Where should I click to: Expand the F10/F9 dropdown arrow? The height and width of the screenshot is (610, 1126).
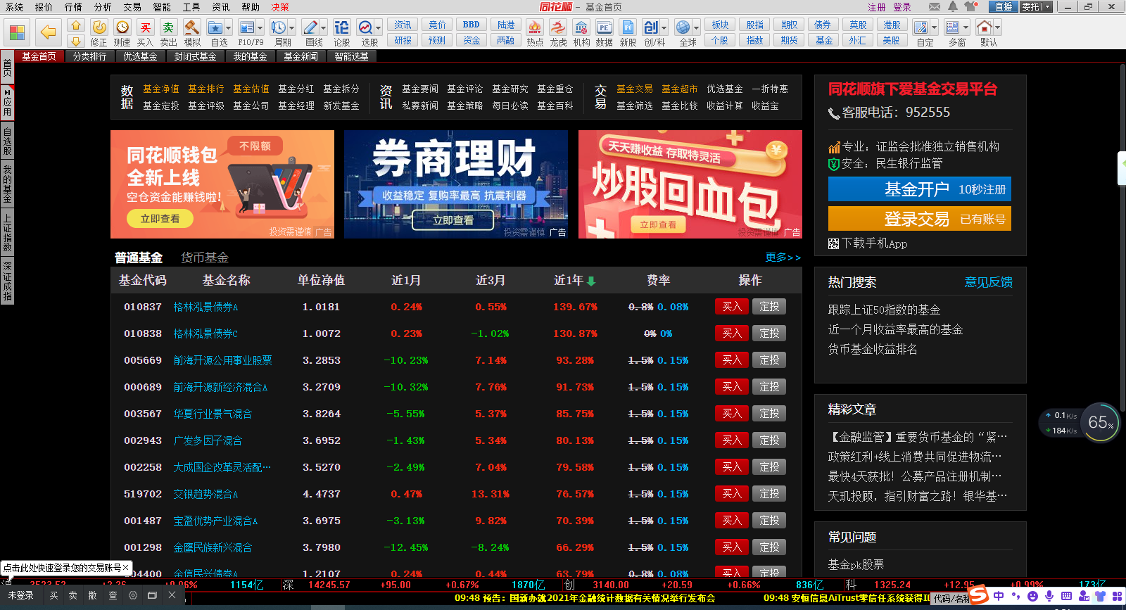click(260, 28)
